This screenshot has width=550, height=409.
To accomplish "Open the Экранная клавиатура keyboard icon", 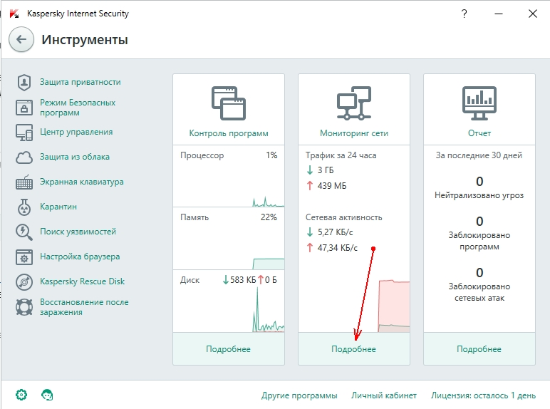I will pyautogui.click(x=24, y=182).
